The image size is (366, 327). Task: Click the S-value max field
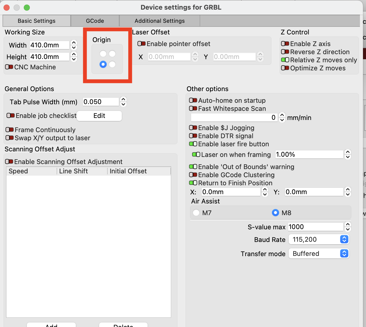click(316, 227)
